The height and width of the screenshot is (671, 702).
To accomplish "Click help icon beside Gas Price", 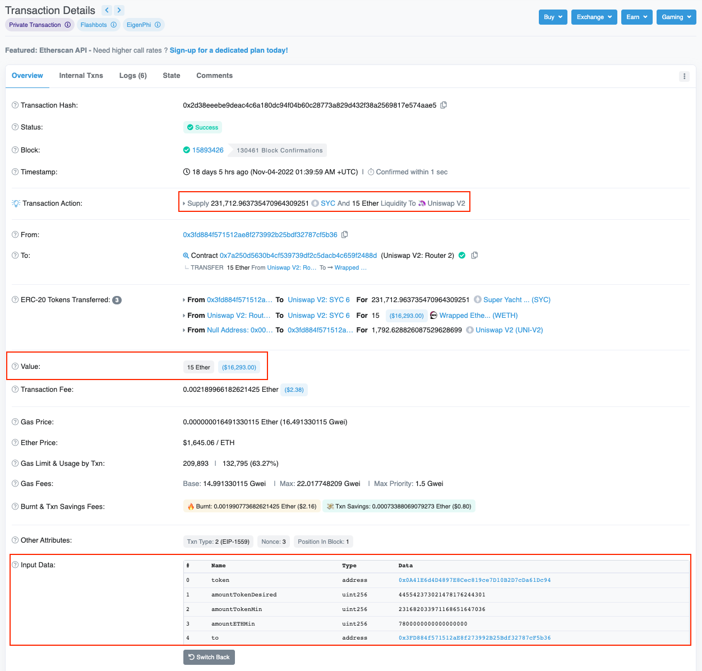I will (15, 422).
